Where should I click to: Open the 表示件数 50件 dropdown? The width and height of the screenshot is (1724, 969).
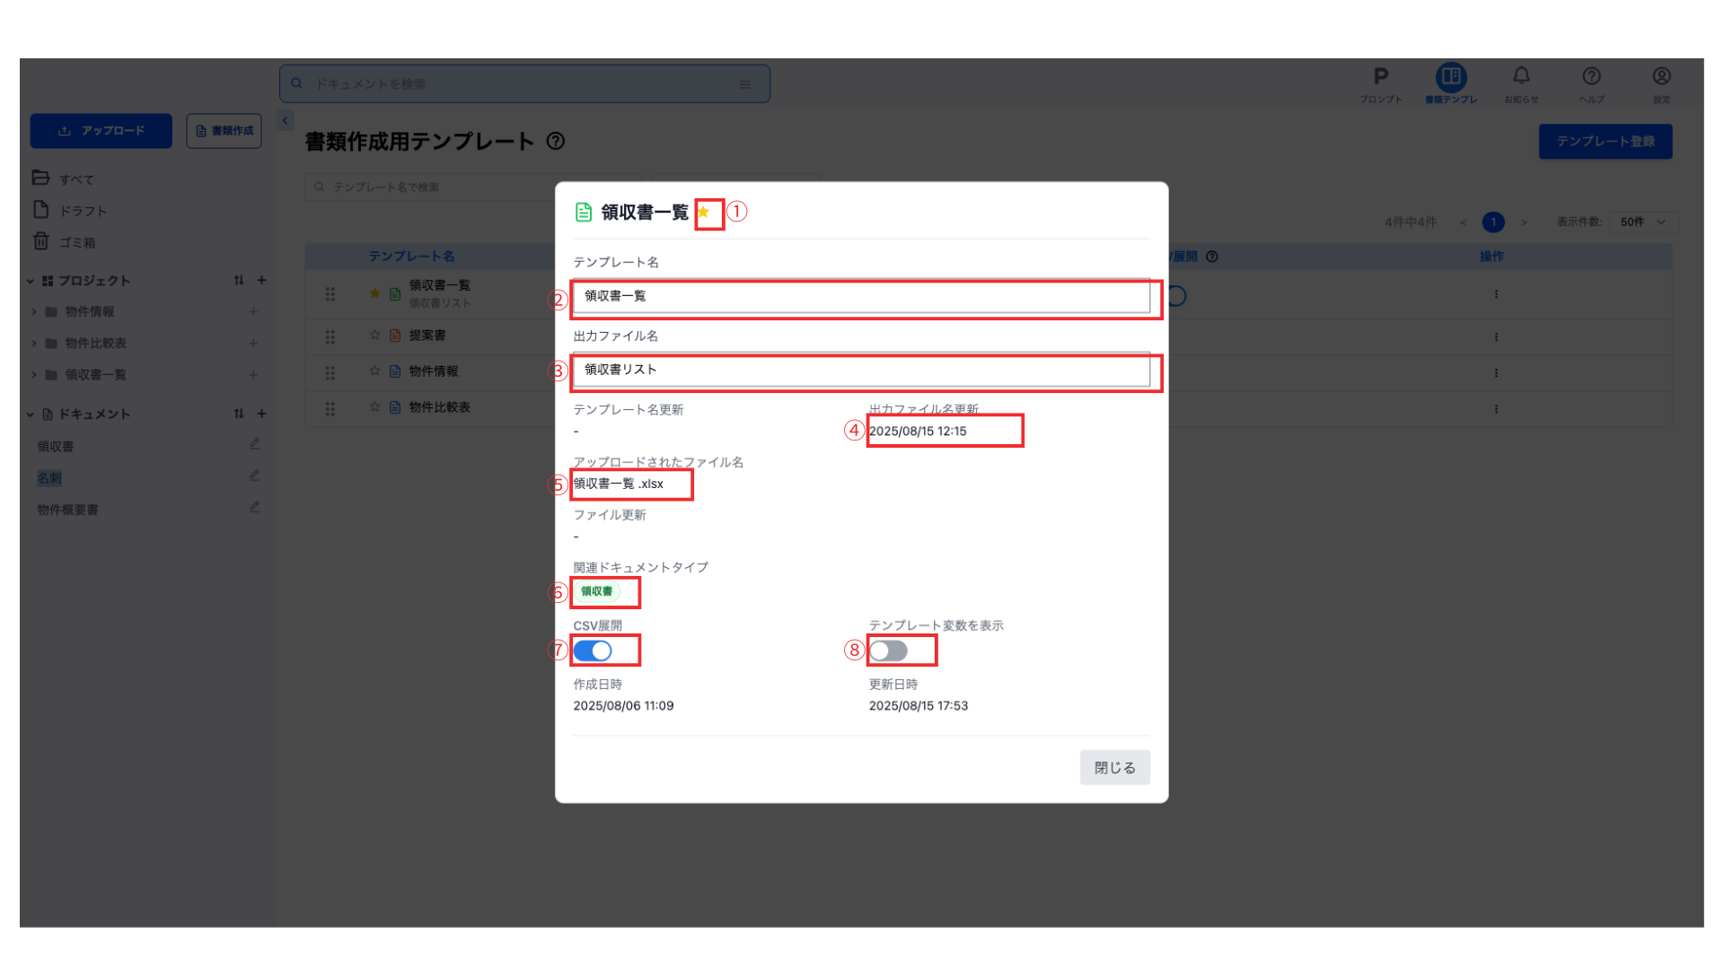click(1642, 222)
